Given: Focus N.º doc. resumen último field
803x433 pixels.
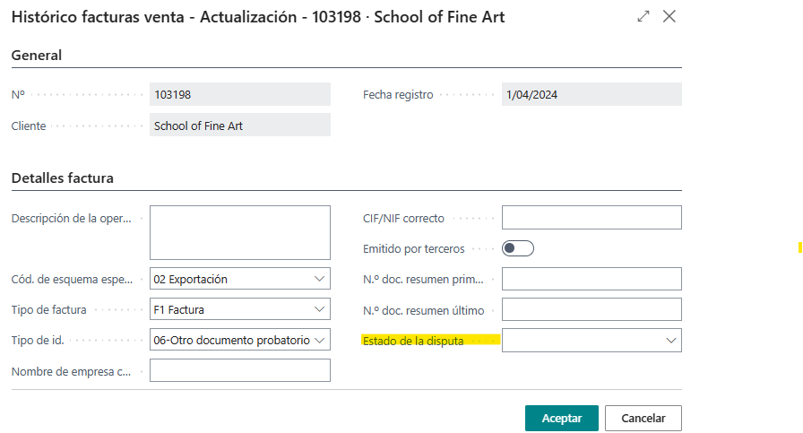Looking at the screenshot, I should 591,310.
